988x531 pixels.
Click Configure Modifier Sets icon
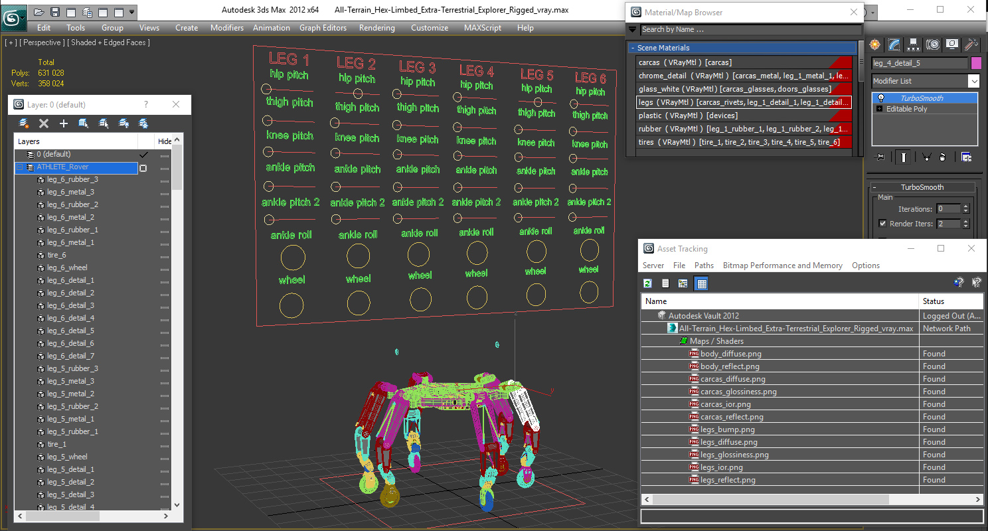click(x=966, y=157)
